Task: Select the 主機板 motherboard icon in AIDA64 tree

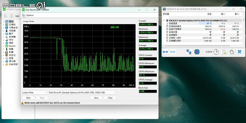Action: pyautogui.click(x=7, y=25)
